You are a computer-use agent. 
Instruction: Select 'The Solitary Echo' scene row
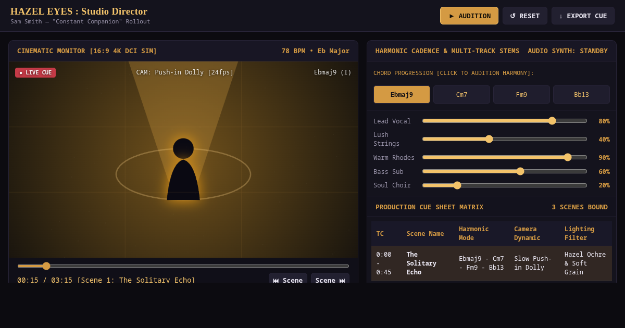[492, 263]
